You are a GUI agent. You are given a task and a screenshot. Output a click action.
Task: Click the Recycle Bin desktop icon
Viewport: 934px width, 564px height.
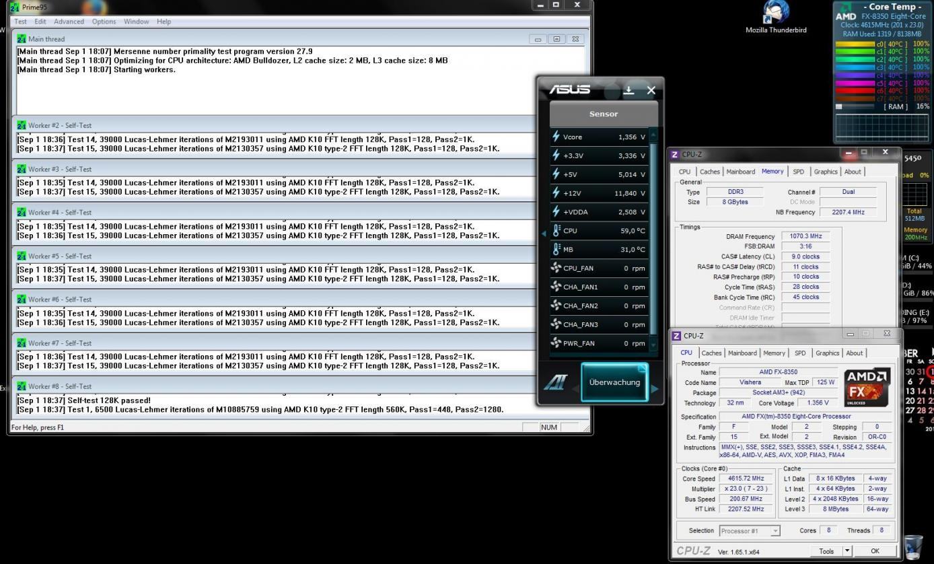[913, 547]
